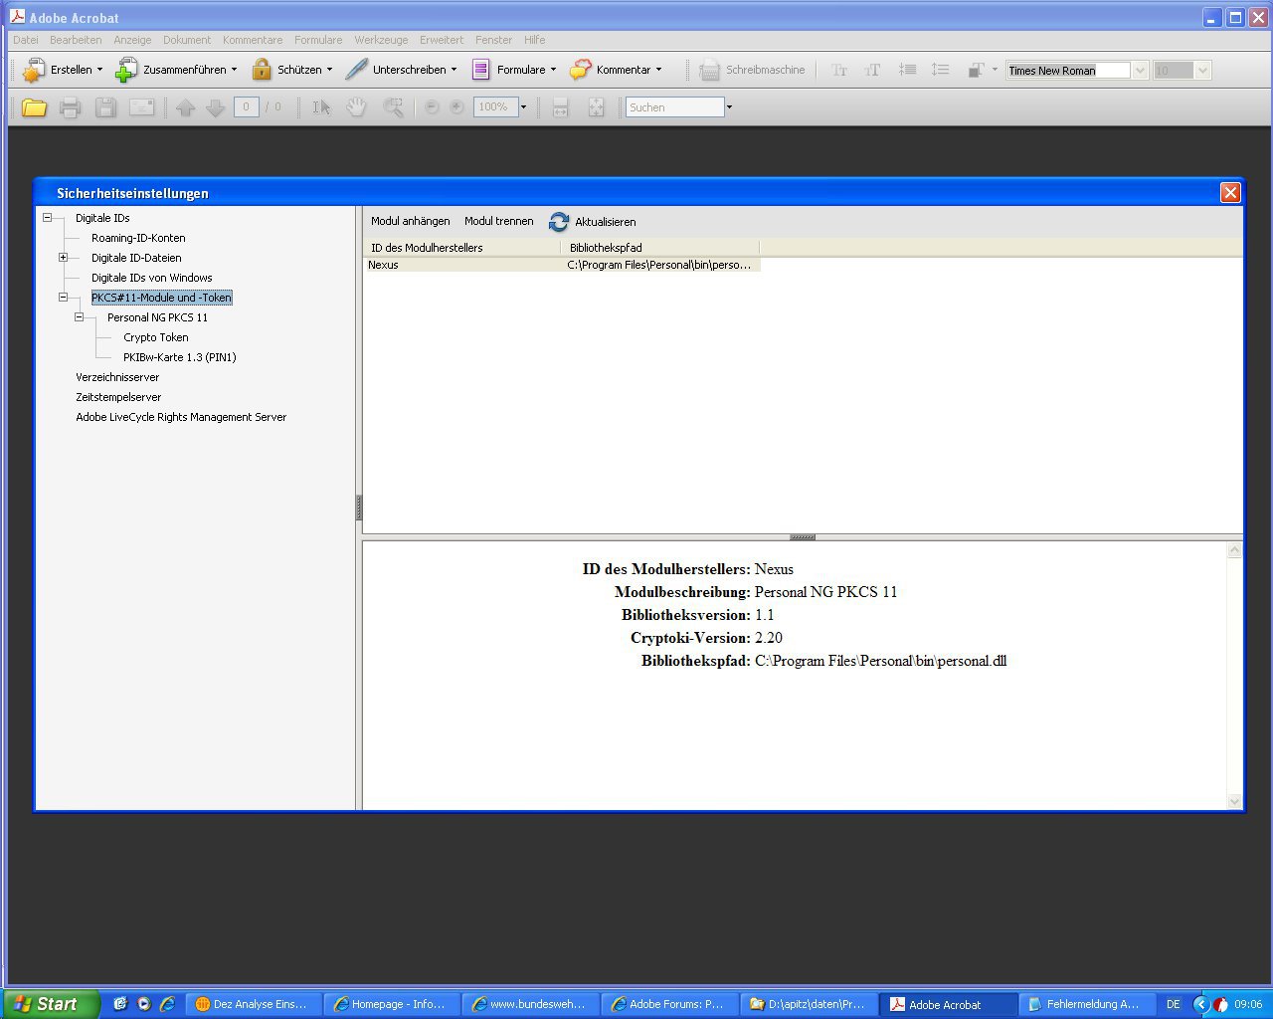Open the Hilfe menu
Viewport: 1273px width, 1019px height.
click(x=534, y=40)
